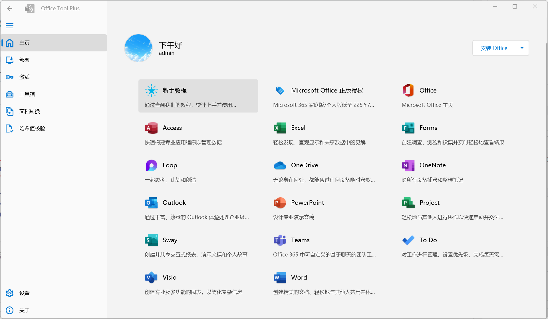Click 'Microsoft Office 主页' description text
Image resolution: width=548 pixels, height=319 pixels.
click(427, 105)
